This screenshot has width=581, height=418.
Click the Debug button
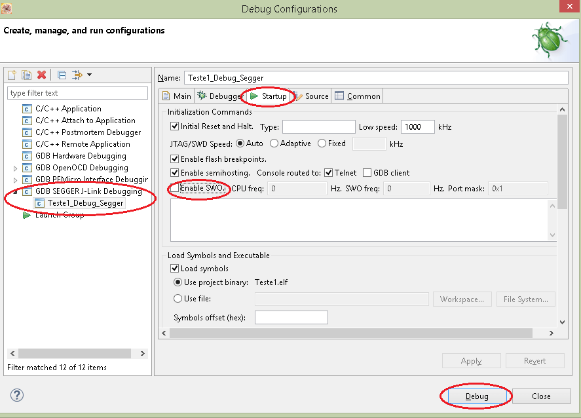476,396
